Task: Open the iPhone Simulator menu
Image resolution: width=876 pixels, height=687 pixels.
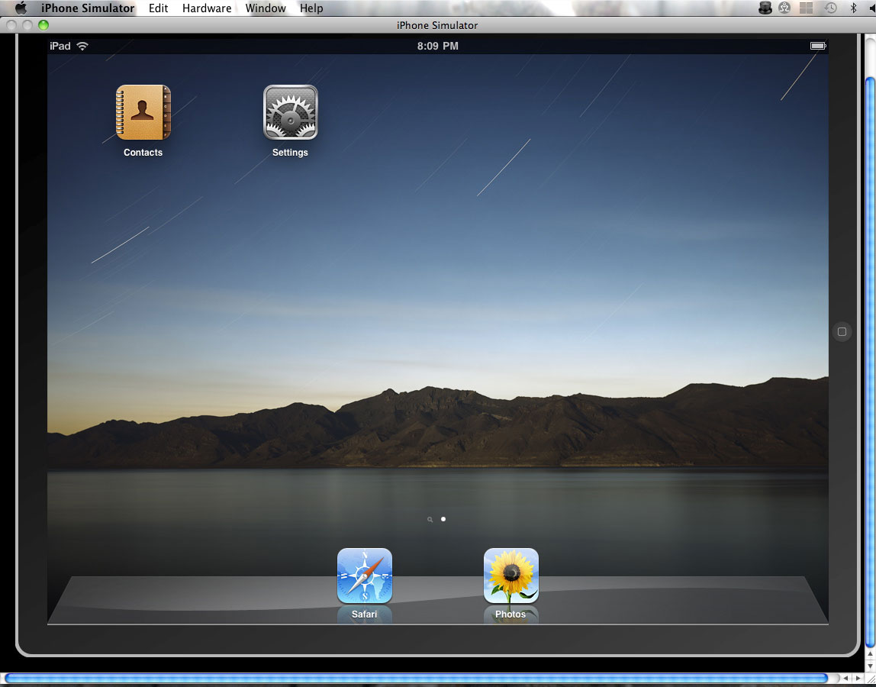Action: [88, 8]
